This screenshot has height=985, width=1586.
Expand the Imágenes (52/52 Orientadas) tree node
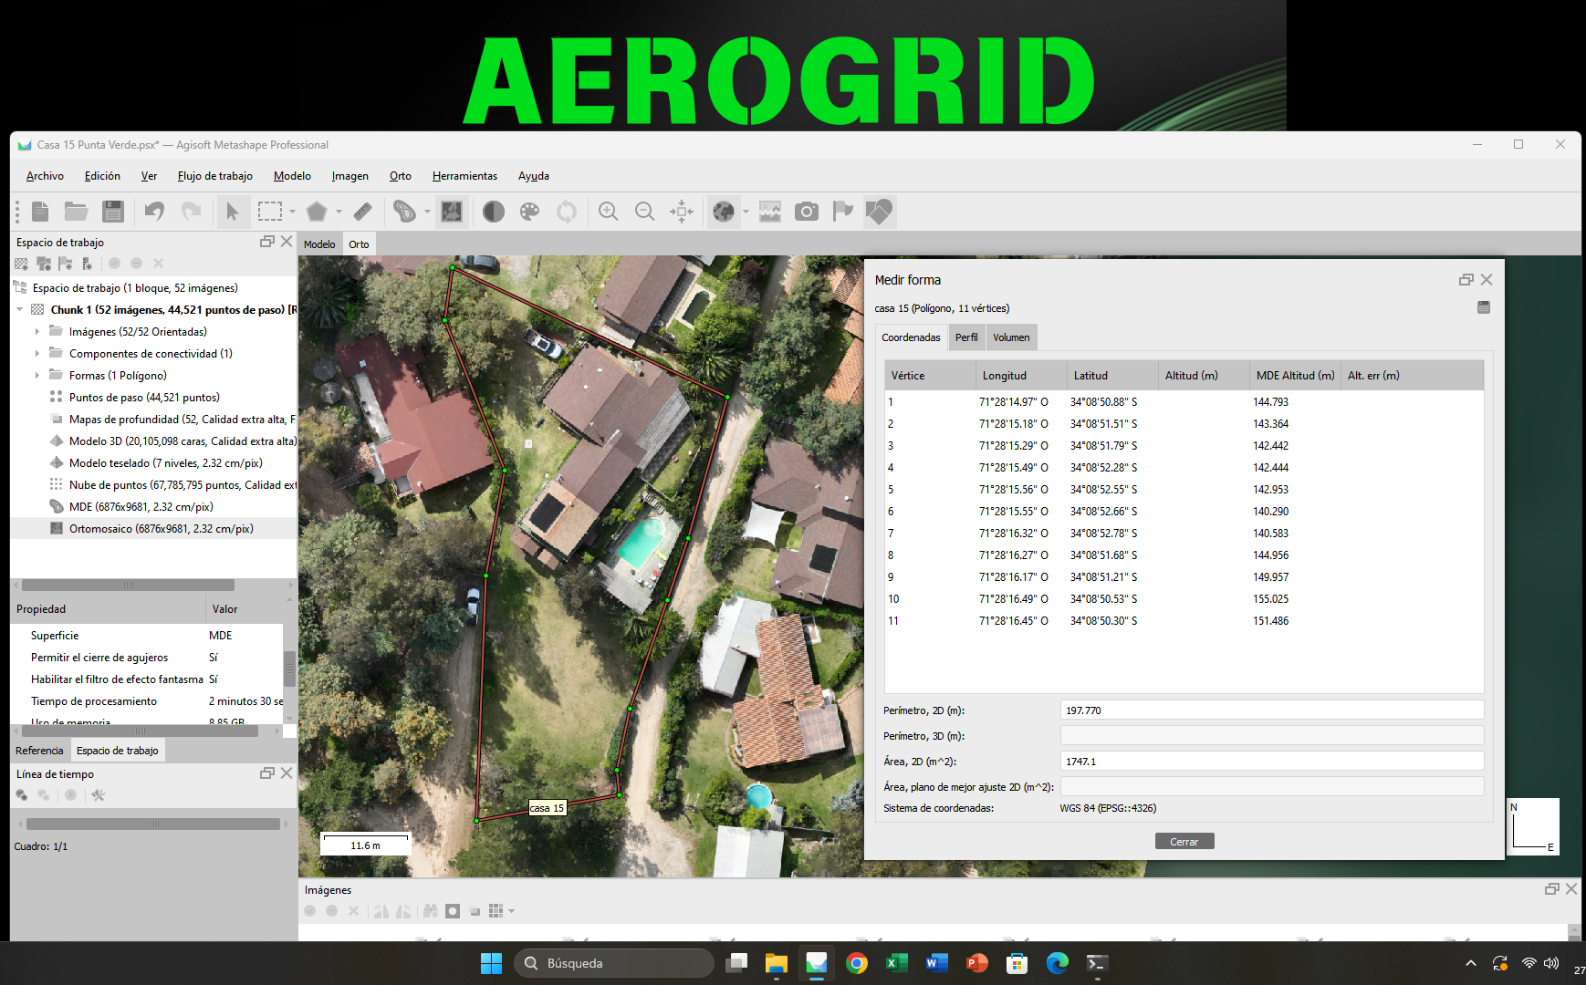(37, 332)
